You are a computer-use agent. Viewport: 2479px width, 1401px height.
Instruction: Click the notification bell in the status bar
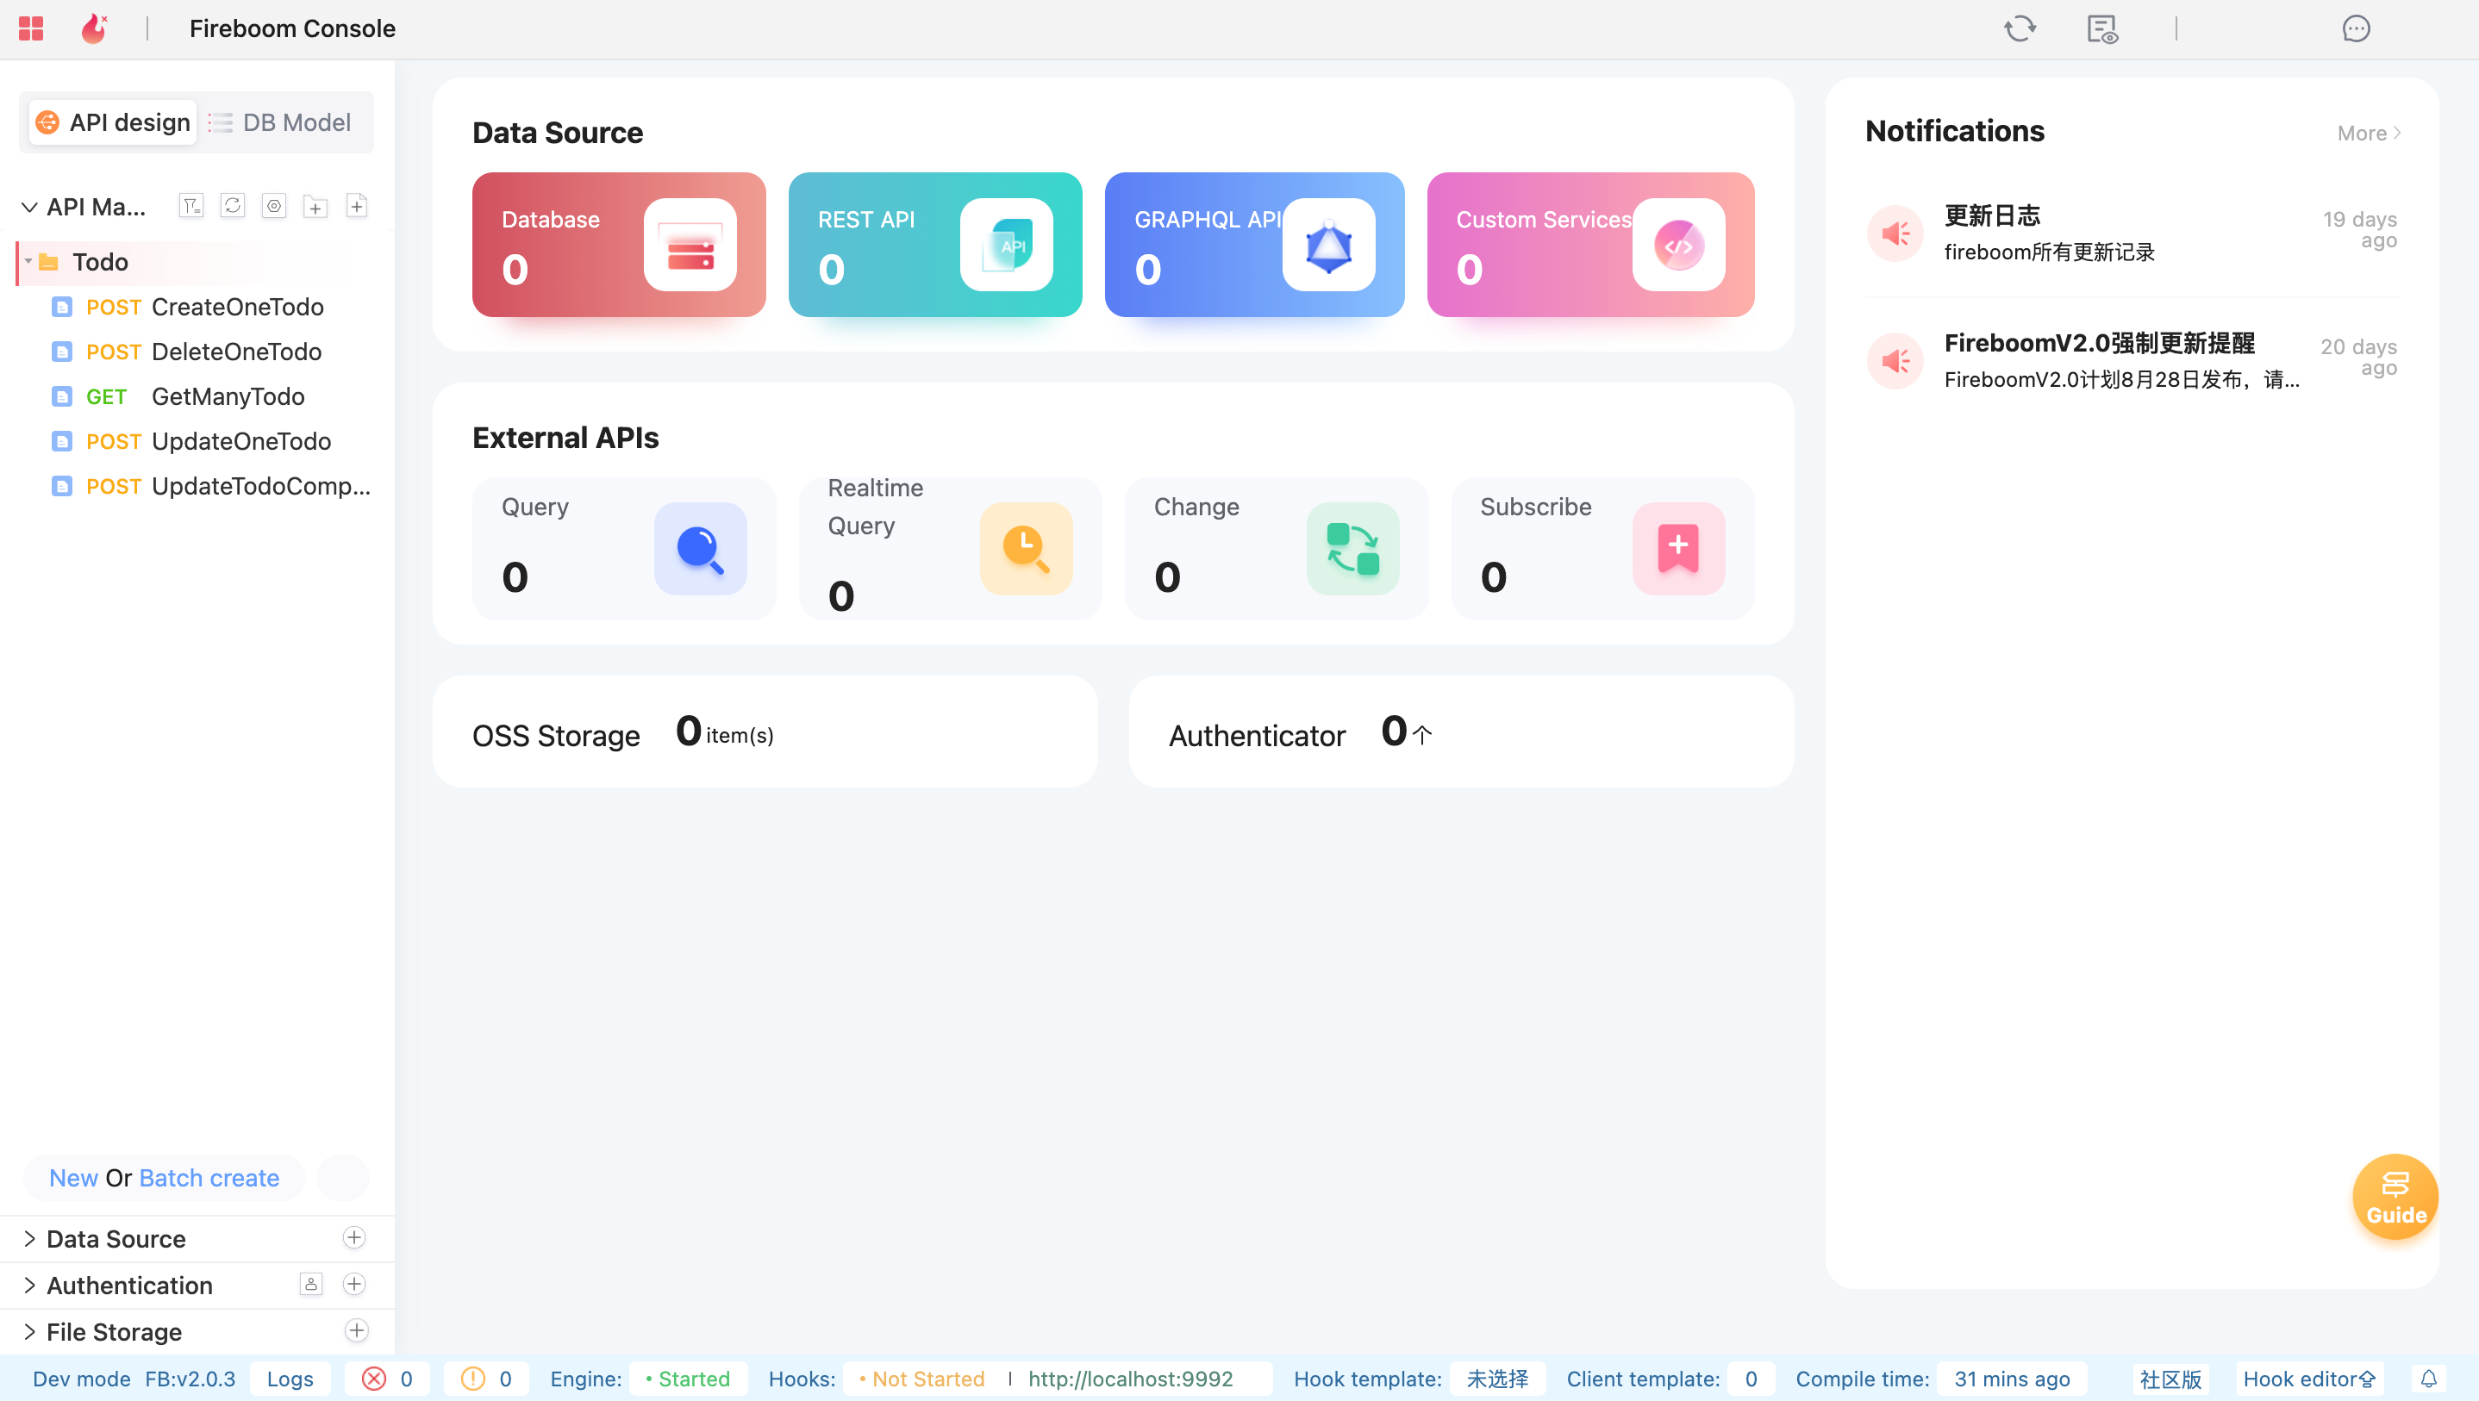coord(2428,1378)
